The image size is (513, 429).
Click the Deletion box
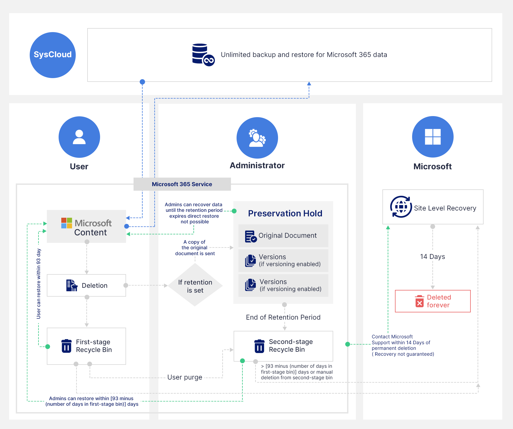(x=86, y=285)
